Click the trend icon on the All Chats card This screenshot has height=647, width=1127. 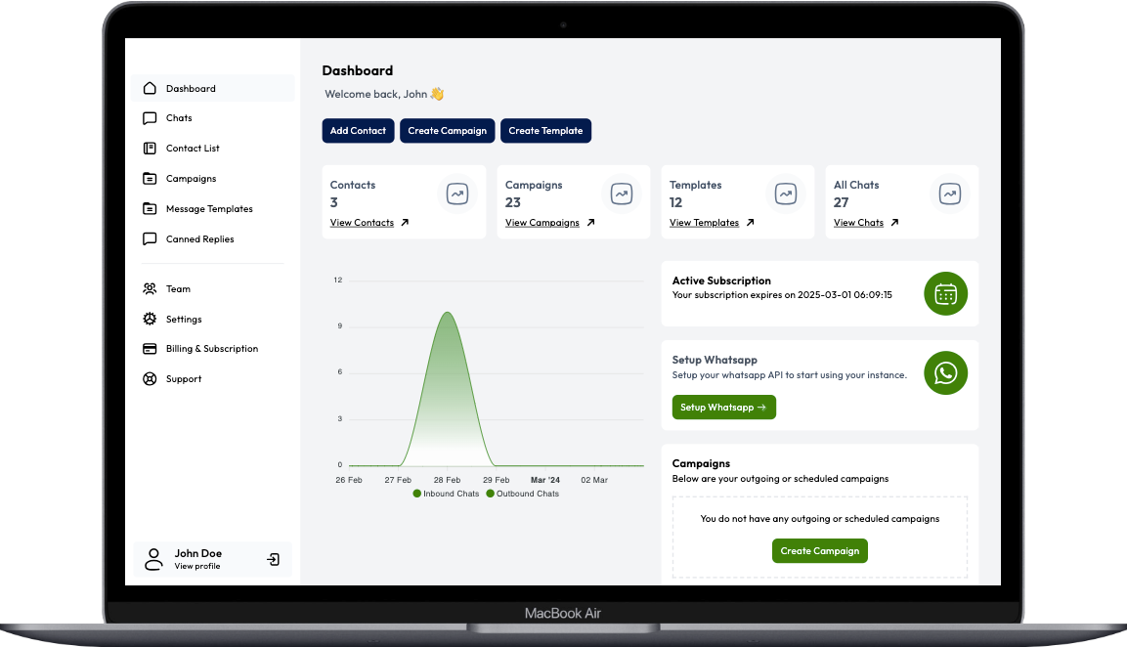(949, 194)
